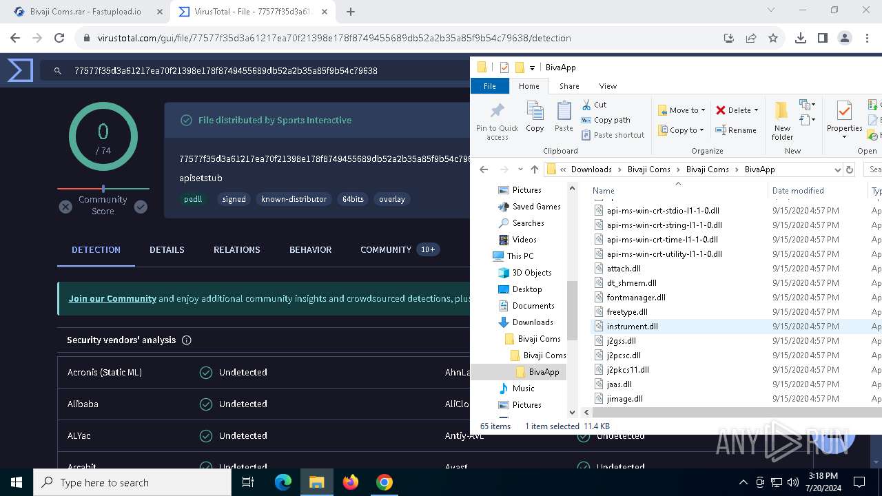
Task: Click the known-distributor tag
Action: click(x=294, y=199)
